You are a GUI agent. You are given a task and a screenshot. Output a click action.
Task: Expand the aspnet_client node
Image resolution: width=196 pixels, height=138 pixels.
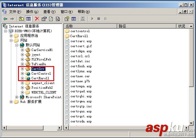pos(22,83)
